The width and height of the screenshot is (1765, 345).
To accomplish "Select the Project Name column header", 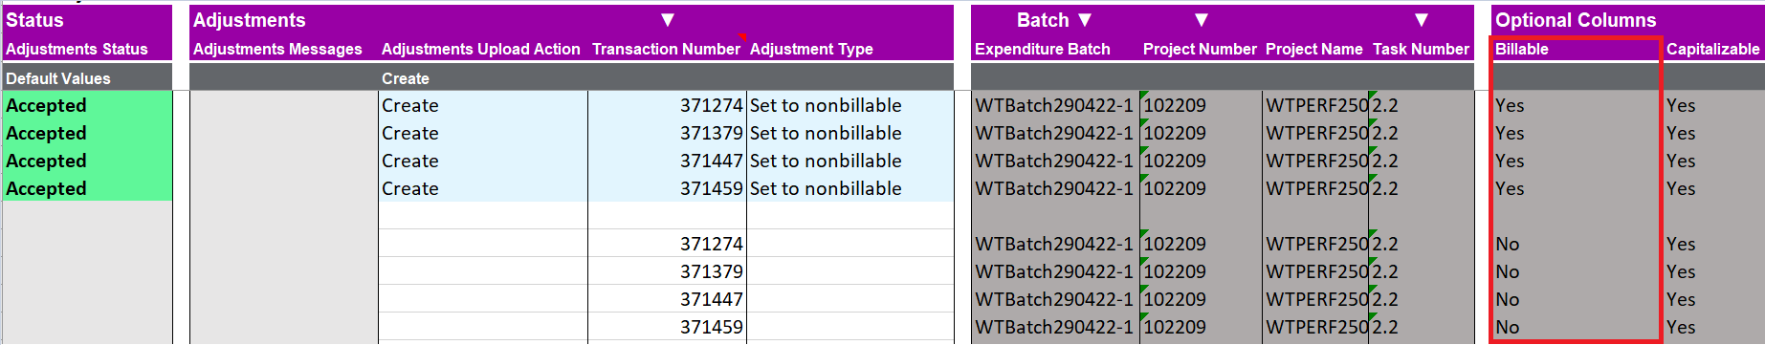I will tap(1314, 49).
